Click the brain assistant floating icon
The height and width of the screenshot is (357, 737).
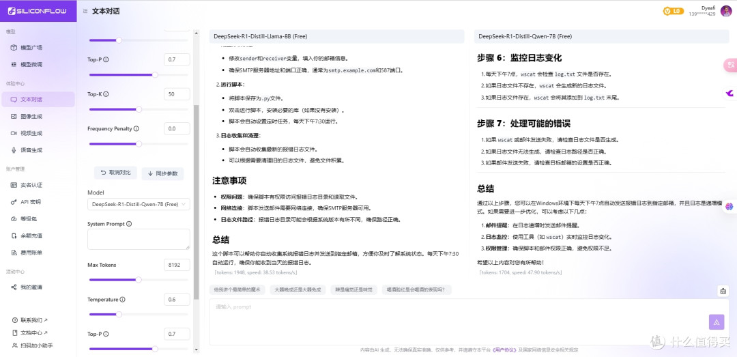(729, 205)
